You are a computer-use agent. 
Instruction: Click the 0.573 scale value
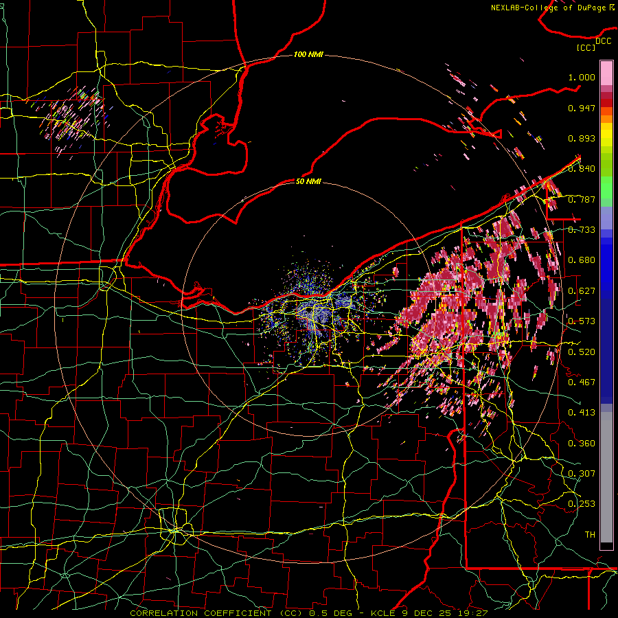582,321
